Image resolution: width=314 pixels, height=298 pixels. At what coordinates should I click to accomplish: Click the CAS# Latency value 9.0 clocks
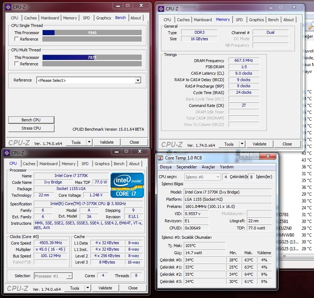click(x=244, y=73)
